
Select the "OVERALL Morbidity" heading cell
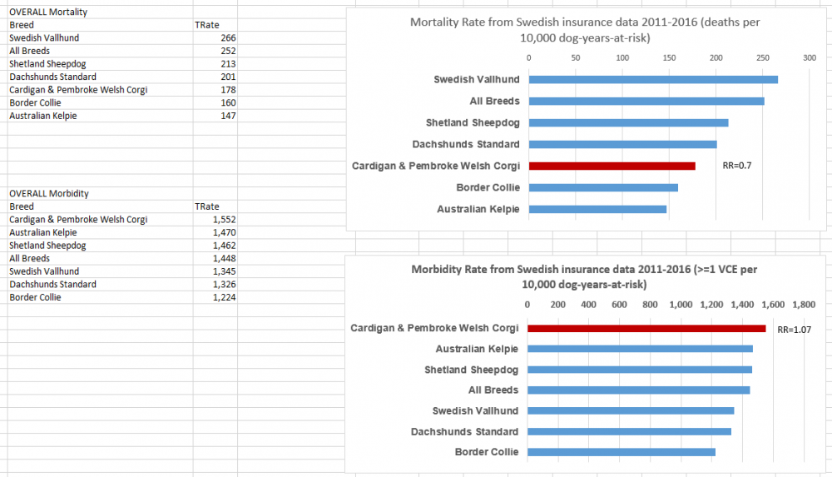(x=49, y=193)
